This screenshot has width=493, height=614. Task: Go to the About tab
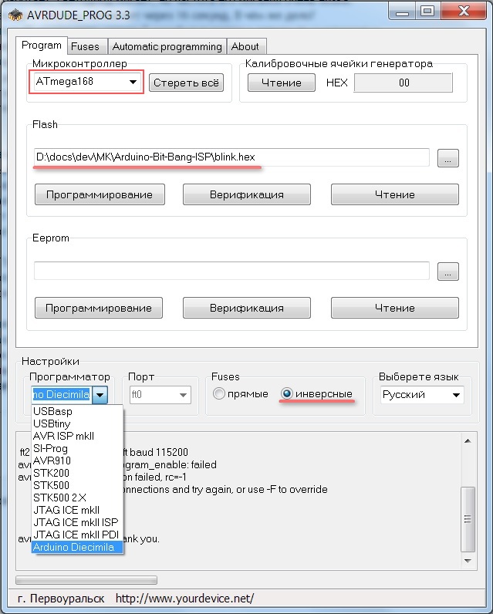tap(245, 46)
